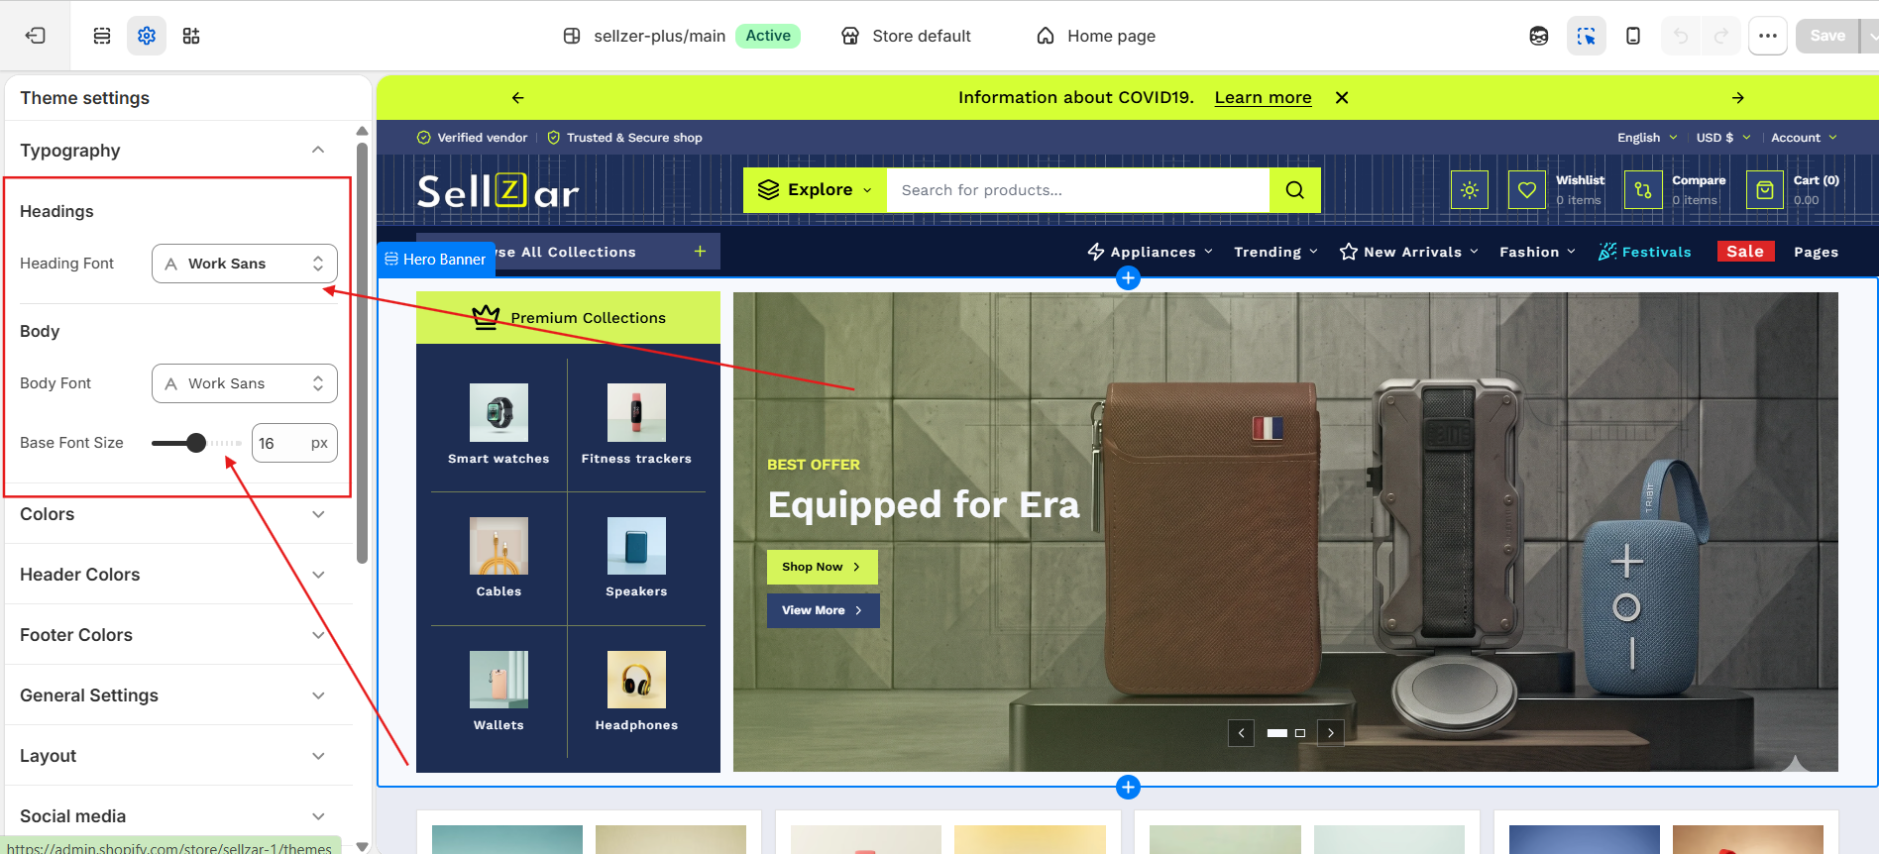Add section above Hero Banner
Viewport: 1879px width, 854px height.
coord(1128,278)
